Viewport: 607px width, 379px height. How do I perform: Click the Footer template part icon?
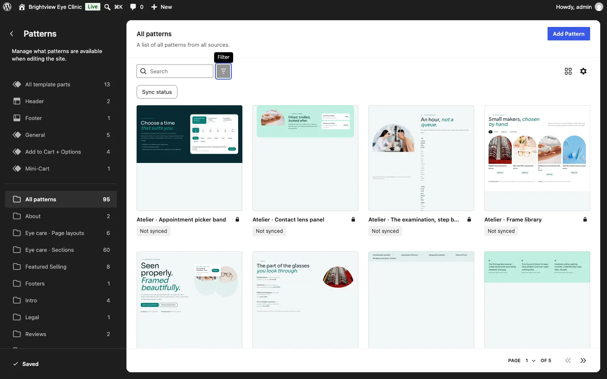click(x=17, y=118)
